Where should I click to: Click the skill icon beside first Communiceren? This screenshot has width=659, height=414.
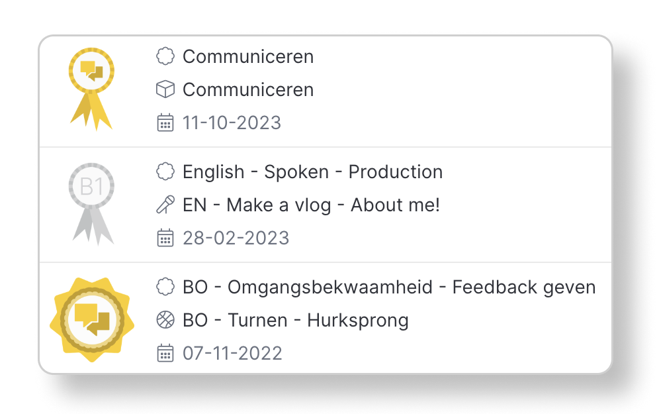click(x=165, y=56)
